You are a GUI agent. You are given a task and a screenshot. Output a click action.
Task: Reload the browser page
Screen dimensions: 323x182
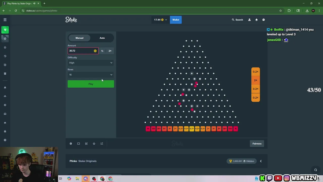click(16, 11)
